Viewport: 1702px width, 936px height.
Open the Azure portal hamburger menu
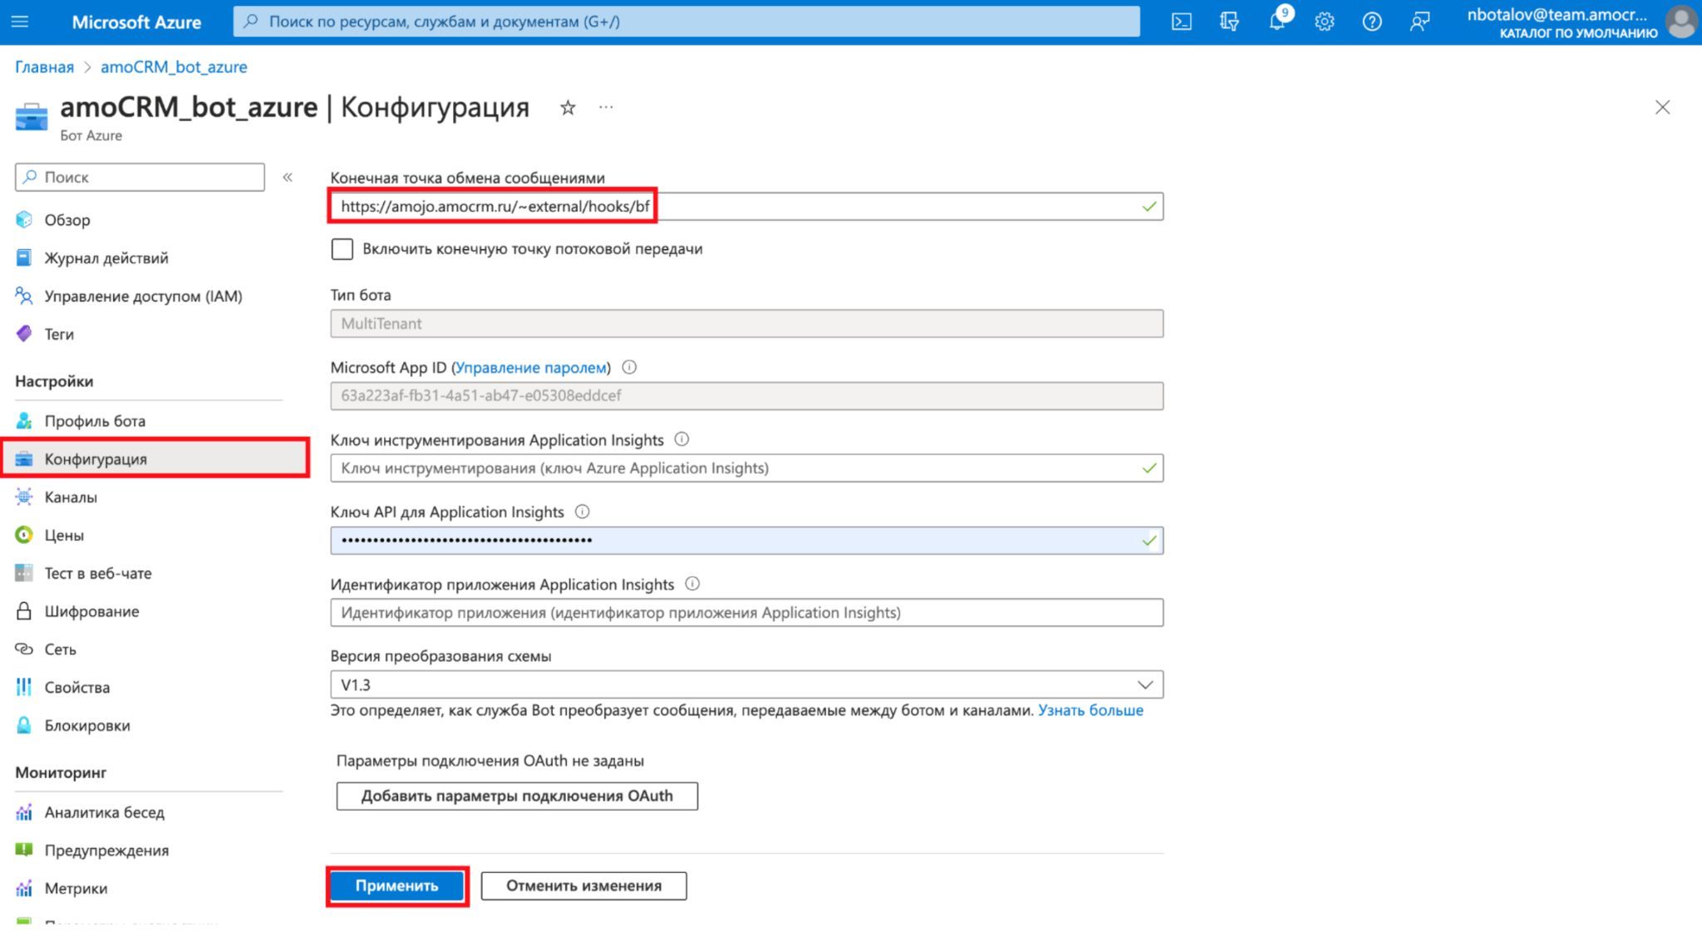20,22
